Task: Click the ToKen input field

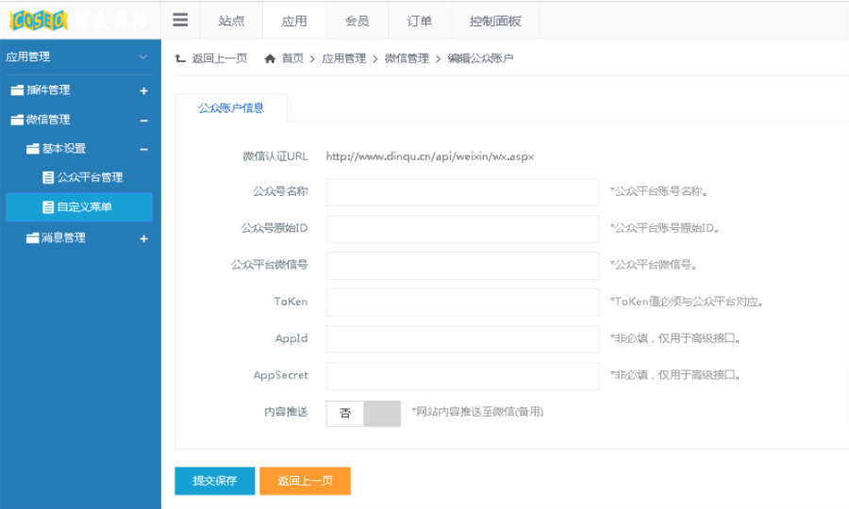Action: tap(462, 303)
